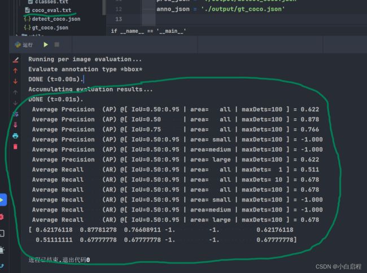The width and height of the screenshot is (367, 273).
Task: Click the closing array value 0.67777778]
Action: point(277,240)
